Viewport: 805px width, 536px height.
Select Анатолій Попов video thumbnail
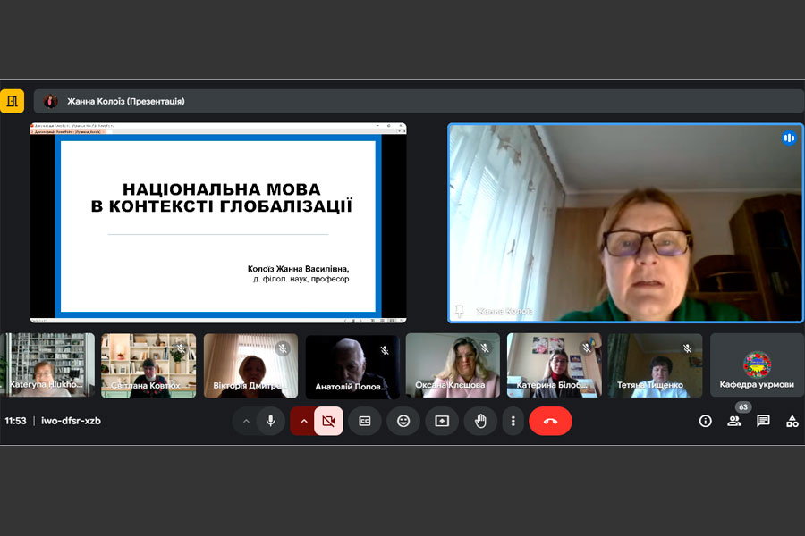tap(352, 366)
